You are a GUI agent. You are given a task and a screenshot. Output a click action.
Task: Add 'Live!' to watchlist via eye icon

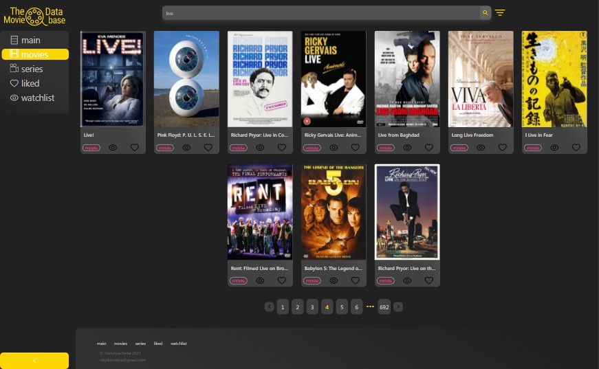click(x=113, y=148)
